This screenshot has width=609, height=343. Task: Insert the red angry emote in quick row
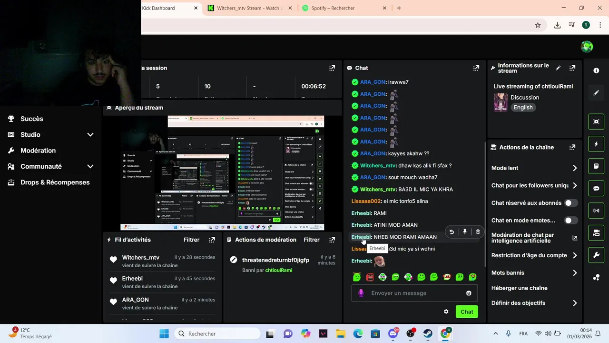(x=370, y=277)
